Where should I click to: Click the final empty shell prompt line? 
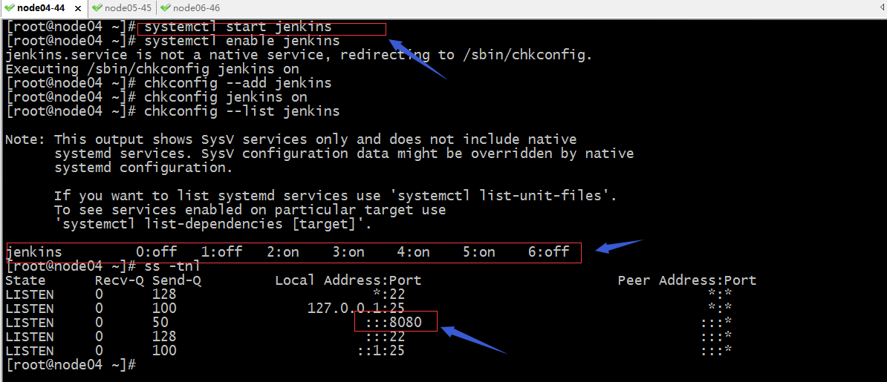tap(71, 365)
